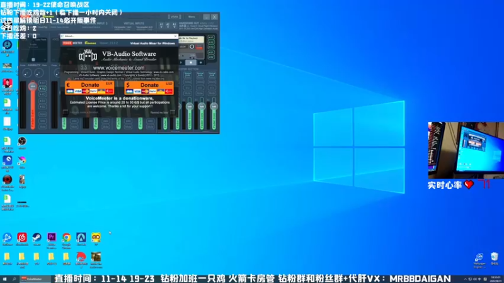Click the Gate knob on first strip
This screenshot has width=504, height=283.
(x=39, y=74)
